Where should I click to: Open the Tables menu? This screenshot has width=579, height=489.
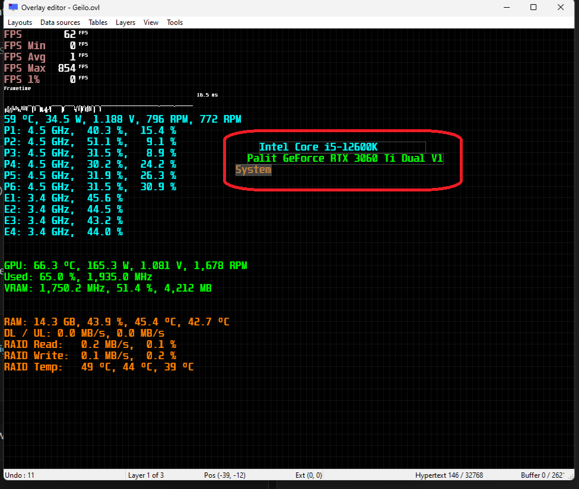[98, 23]
